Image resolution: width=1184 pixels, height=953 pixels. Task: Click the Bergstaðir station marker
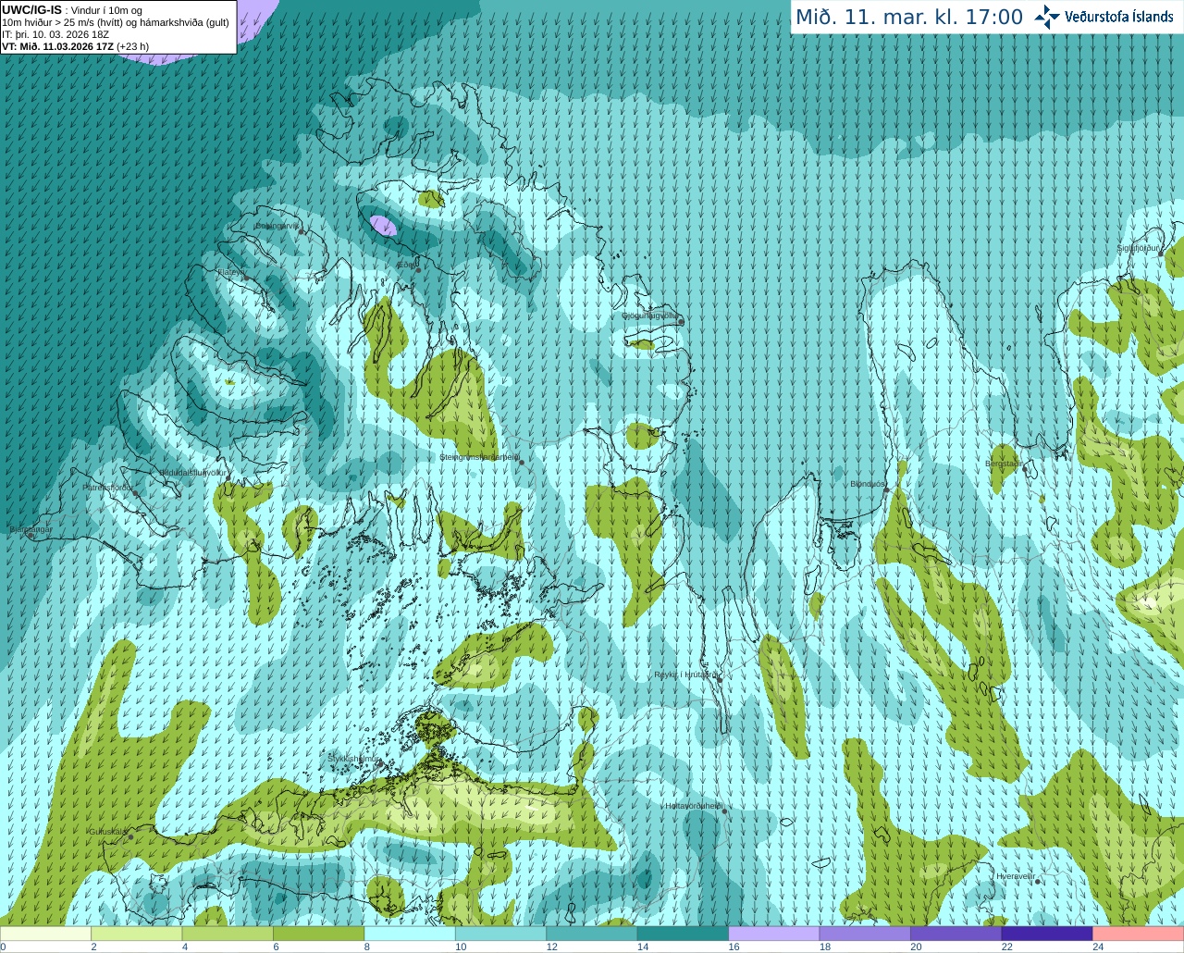(1026, 468)
